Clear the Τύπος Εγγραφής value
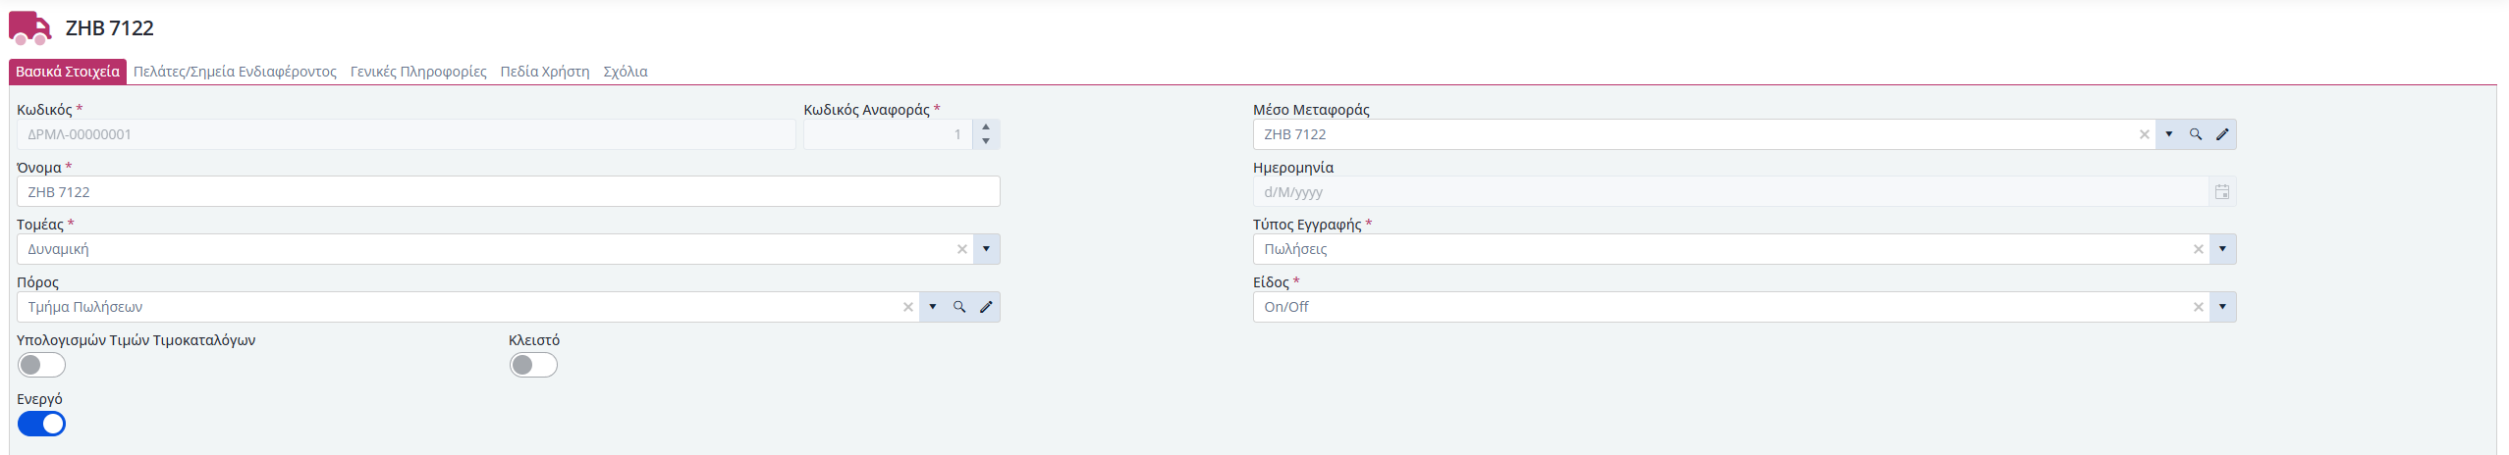Viewport: 2509px width, 455px height. coord(2199,249)
